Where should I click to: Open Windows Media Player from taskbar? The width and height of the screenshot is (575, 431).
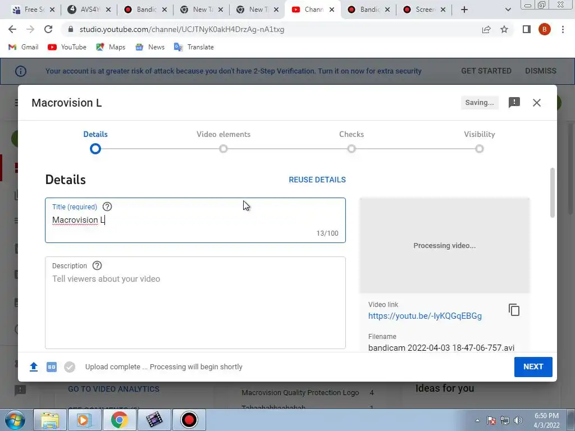coord(85,420)
